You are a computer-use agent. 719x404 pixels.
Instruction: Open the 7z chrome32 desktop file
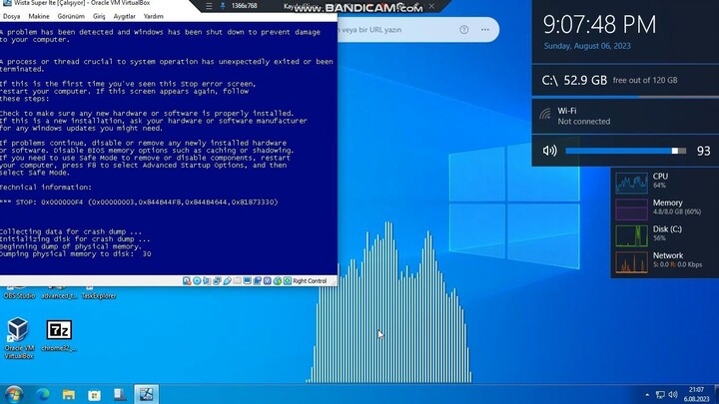click(59, 335)
